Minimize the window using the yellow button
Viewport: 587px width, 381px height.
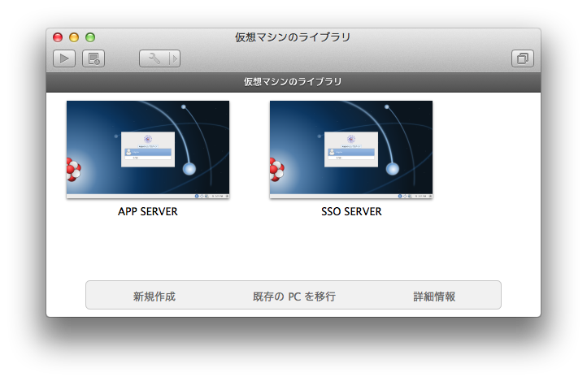[x=74, y=37]
